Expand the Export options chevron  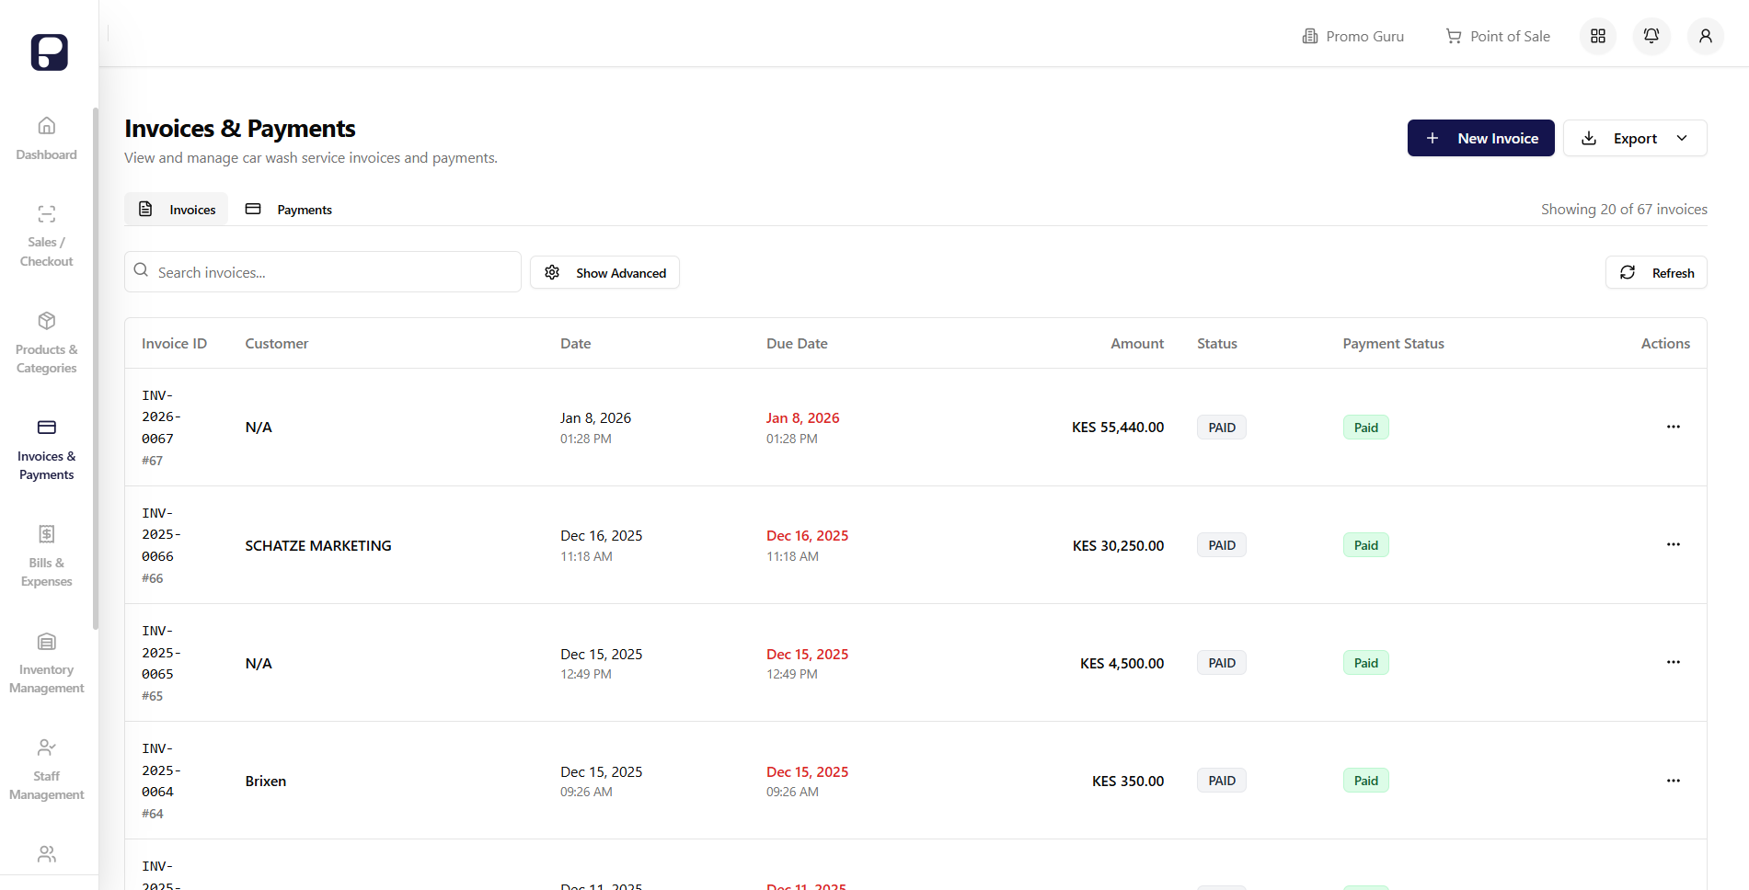point(1682,138)
